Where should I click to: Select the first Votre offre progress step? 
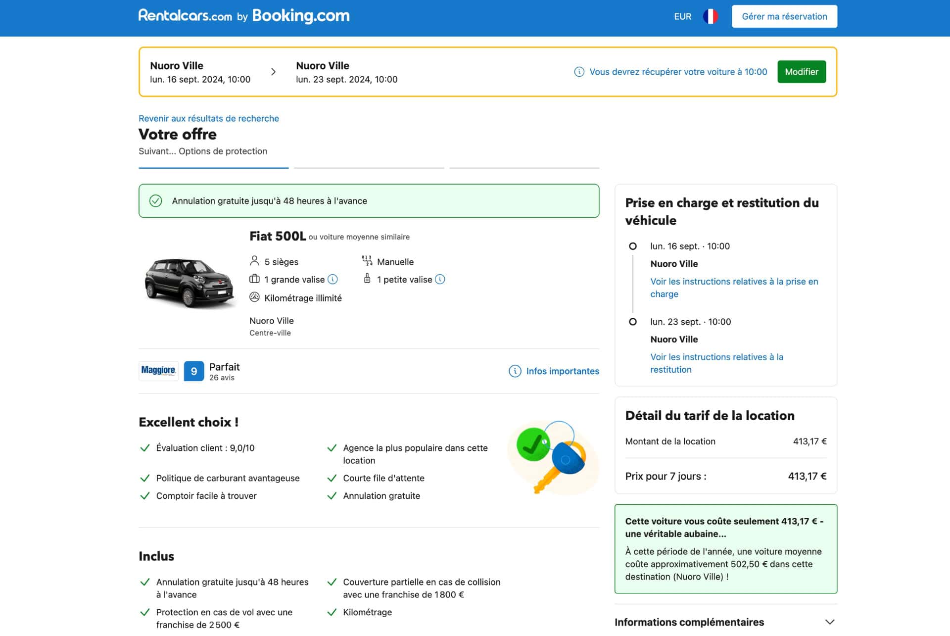pyautogui.click(x=213, y=168)
